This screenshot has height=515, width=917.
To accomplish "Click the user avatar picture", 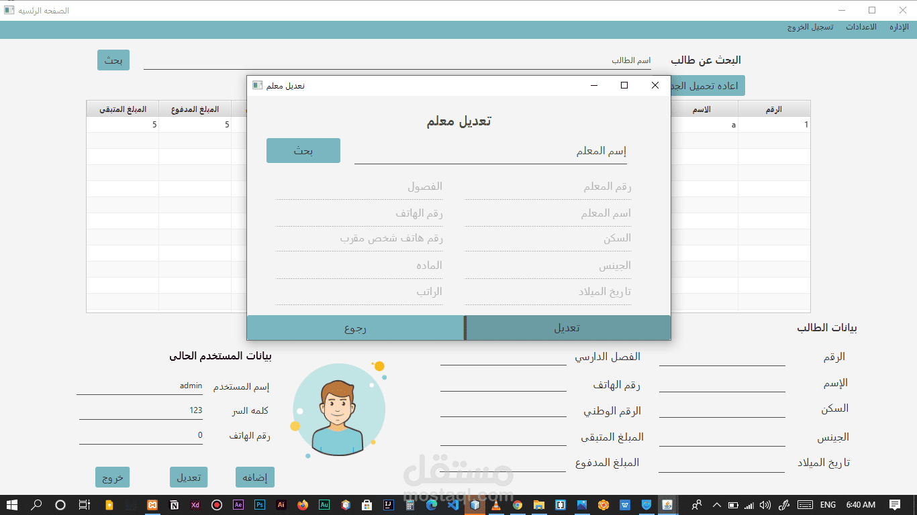I will tap(338, 410).
